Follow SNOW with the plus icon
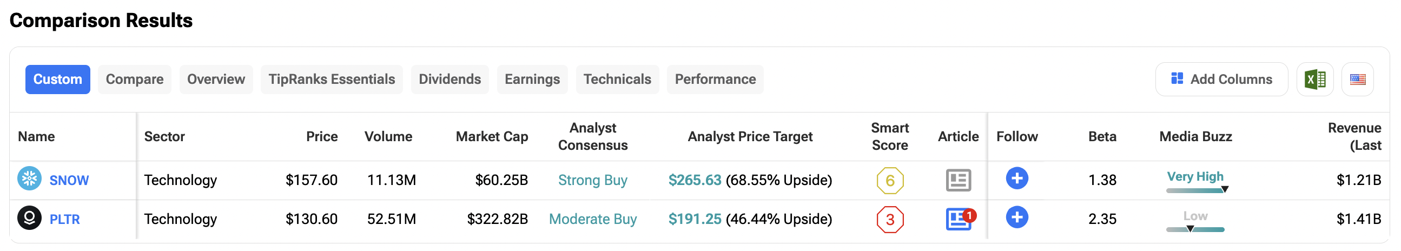 (1016, 179)
